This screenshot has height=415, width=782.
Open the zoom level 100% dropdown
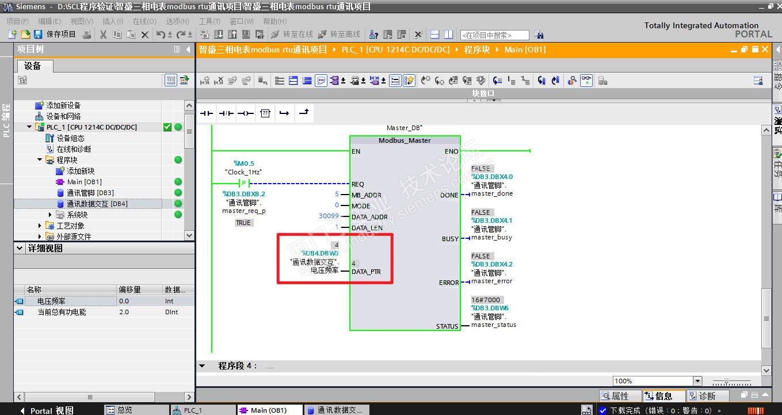(697, 381)
